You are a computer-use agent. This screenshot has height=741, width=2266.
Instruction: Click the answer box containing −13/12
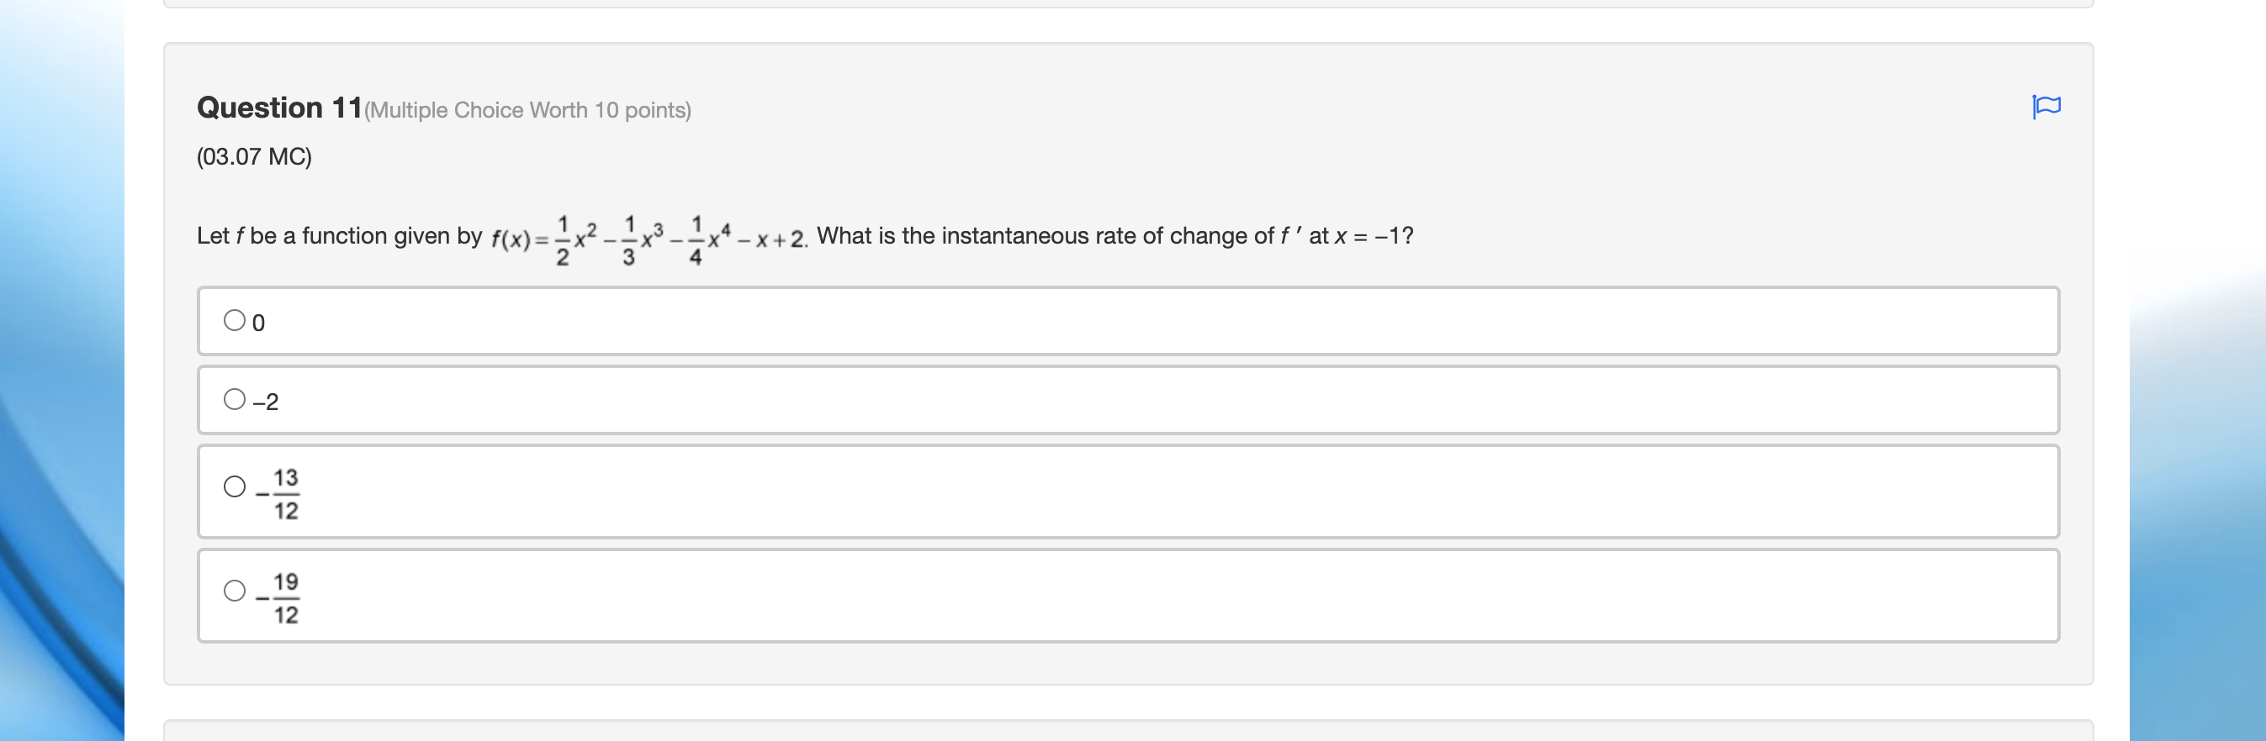click(x=1056, y=491)
